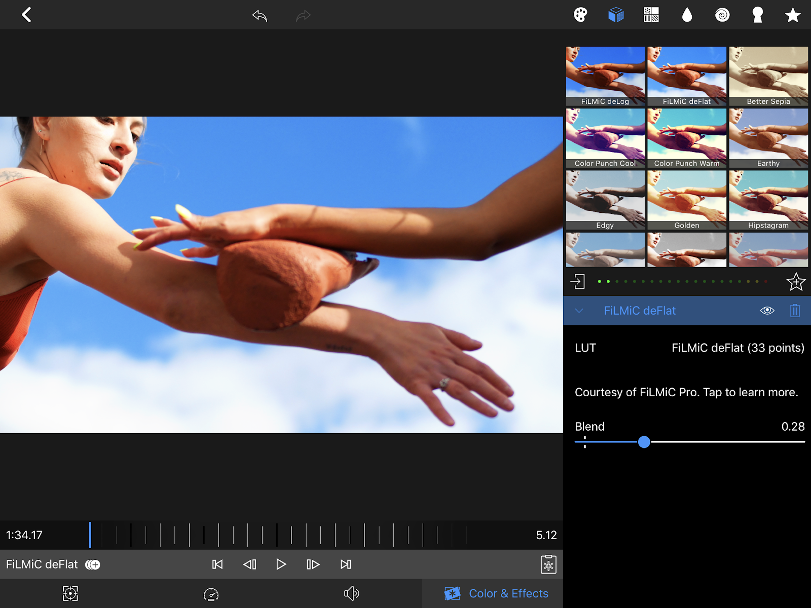This screenshot has width=811, height=608.
Task: Tap the Courtesy of FiLMiC Pro link
Action: pos(686,392)
